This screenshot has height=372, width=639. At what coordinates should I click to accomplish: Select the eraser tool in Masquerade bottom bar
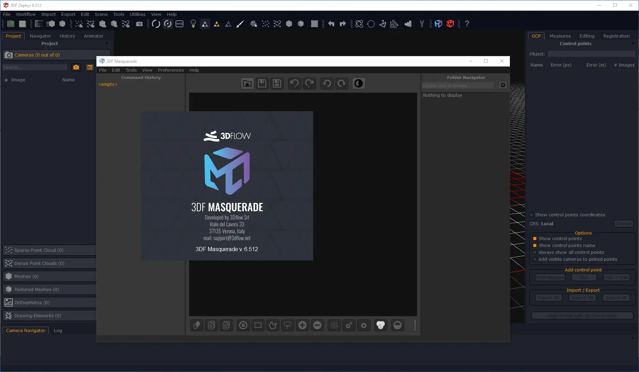(x=196, y=325)
